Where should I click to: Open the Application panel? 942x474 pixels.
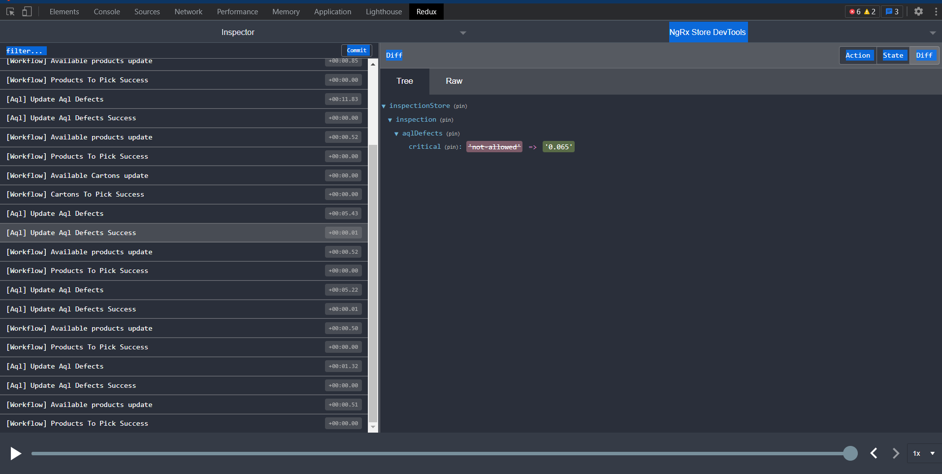click(x=333, y=11)
